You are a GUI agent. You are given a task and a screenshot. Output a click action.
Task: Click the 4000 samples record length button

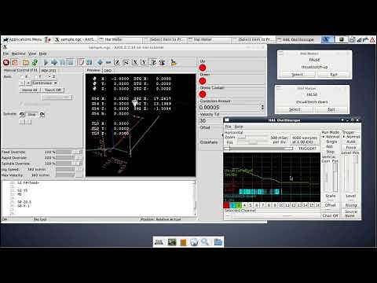305,140
